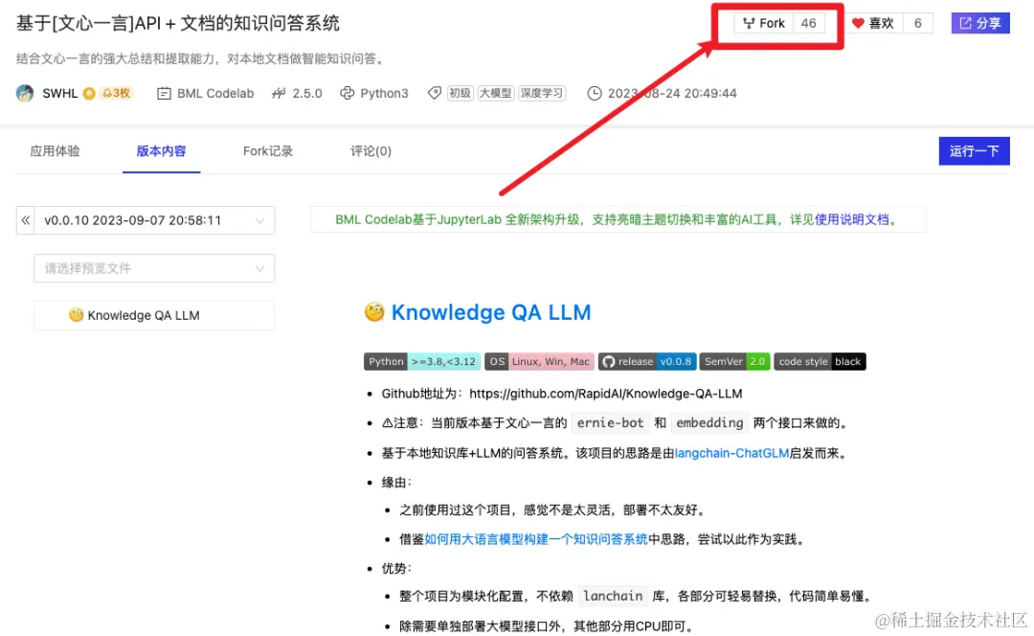The image size is (1034, 636).
Task: Click the 运行一下 run button
Action: pos(974,151)
